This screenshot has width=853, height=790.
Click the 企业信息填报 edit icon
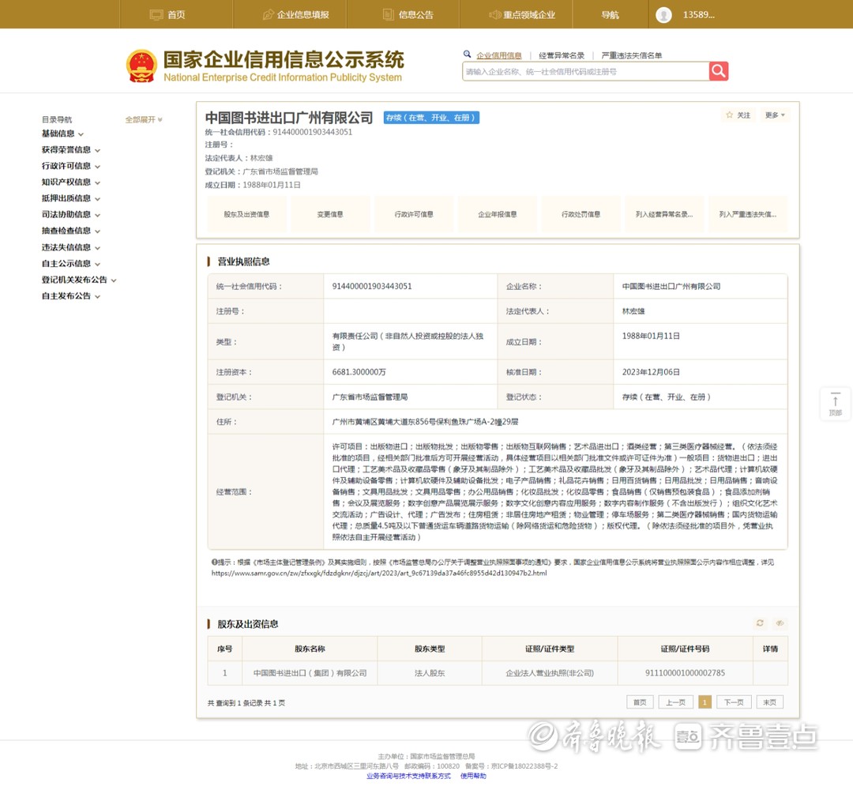(269, 15)
